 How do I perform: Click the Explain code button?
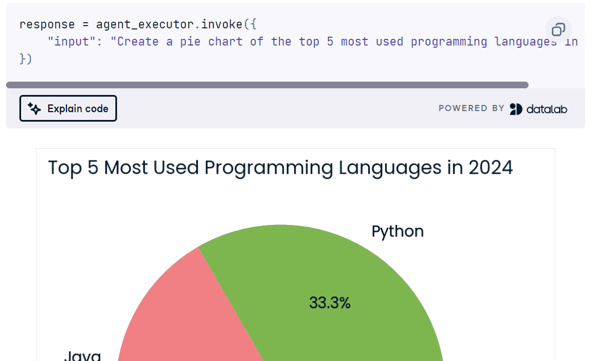coord(68,108)
